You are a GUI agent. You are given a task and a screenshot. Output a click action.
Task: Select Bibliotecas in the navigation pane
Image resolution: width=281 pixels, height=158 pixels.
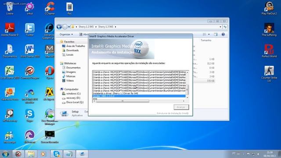pyautogui.click(x=70, y=63)
